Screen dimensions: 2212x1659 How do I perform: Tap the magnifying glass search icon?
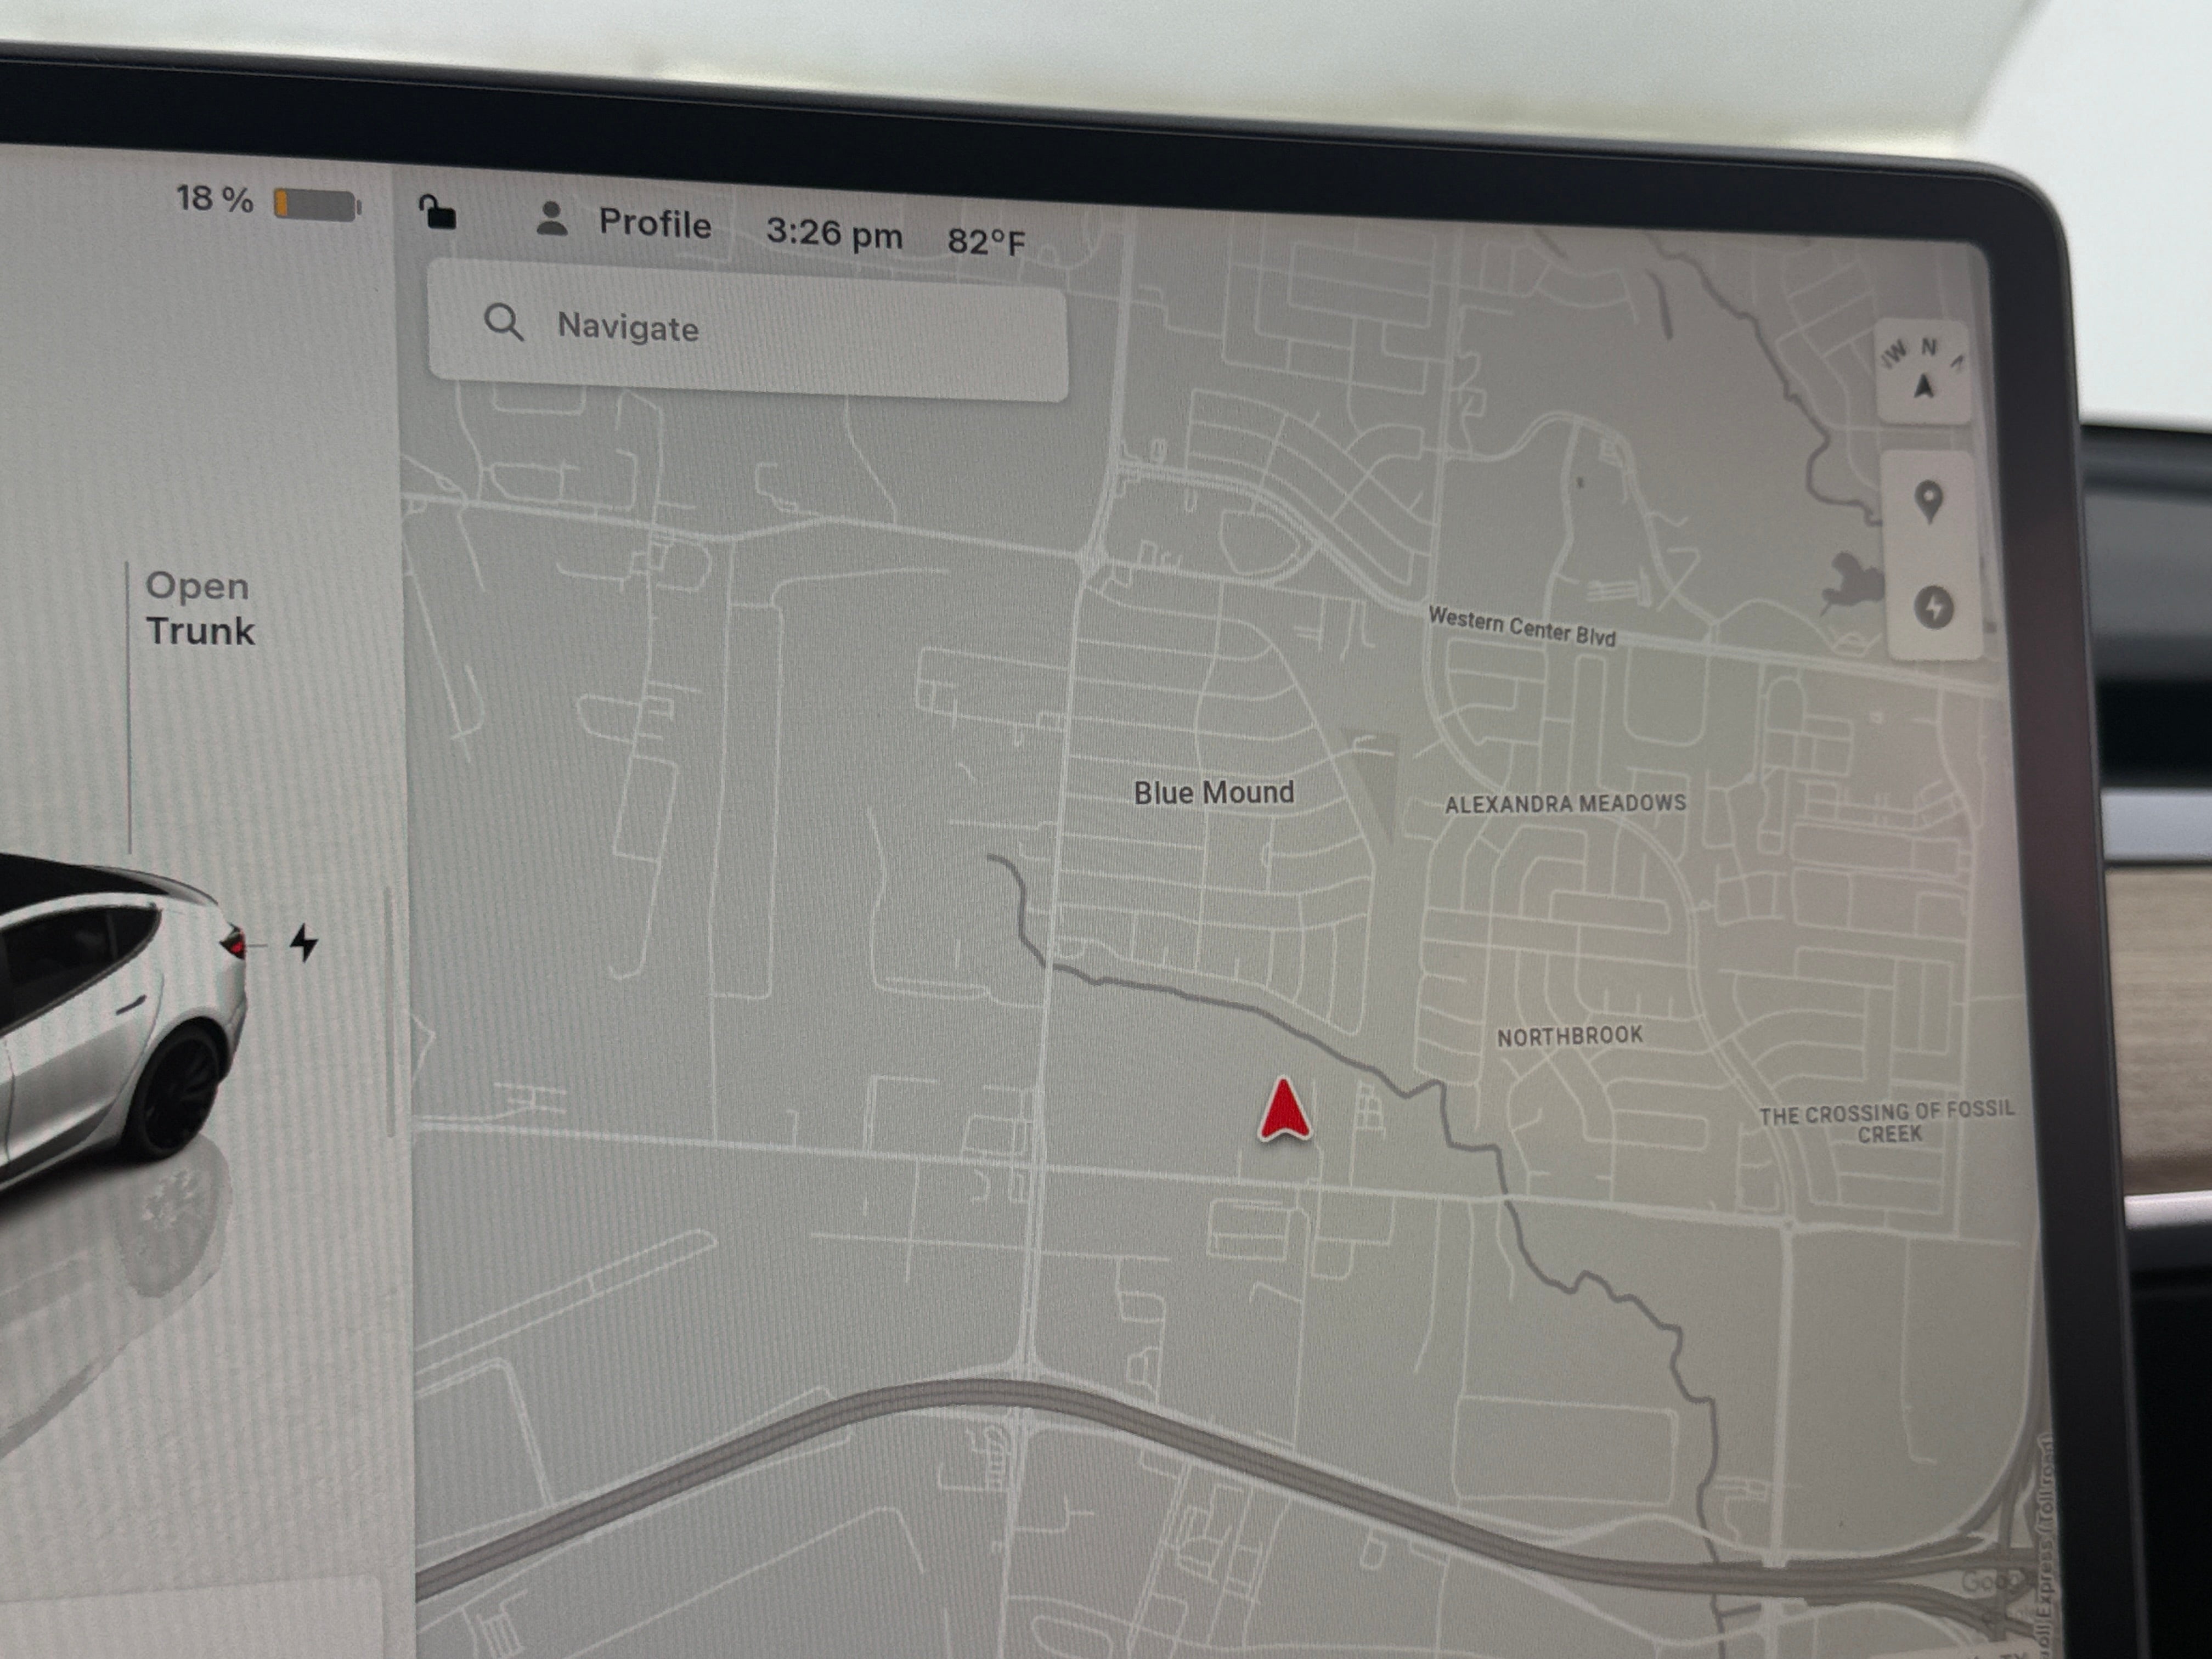[x=503, y=323]
